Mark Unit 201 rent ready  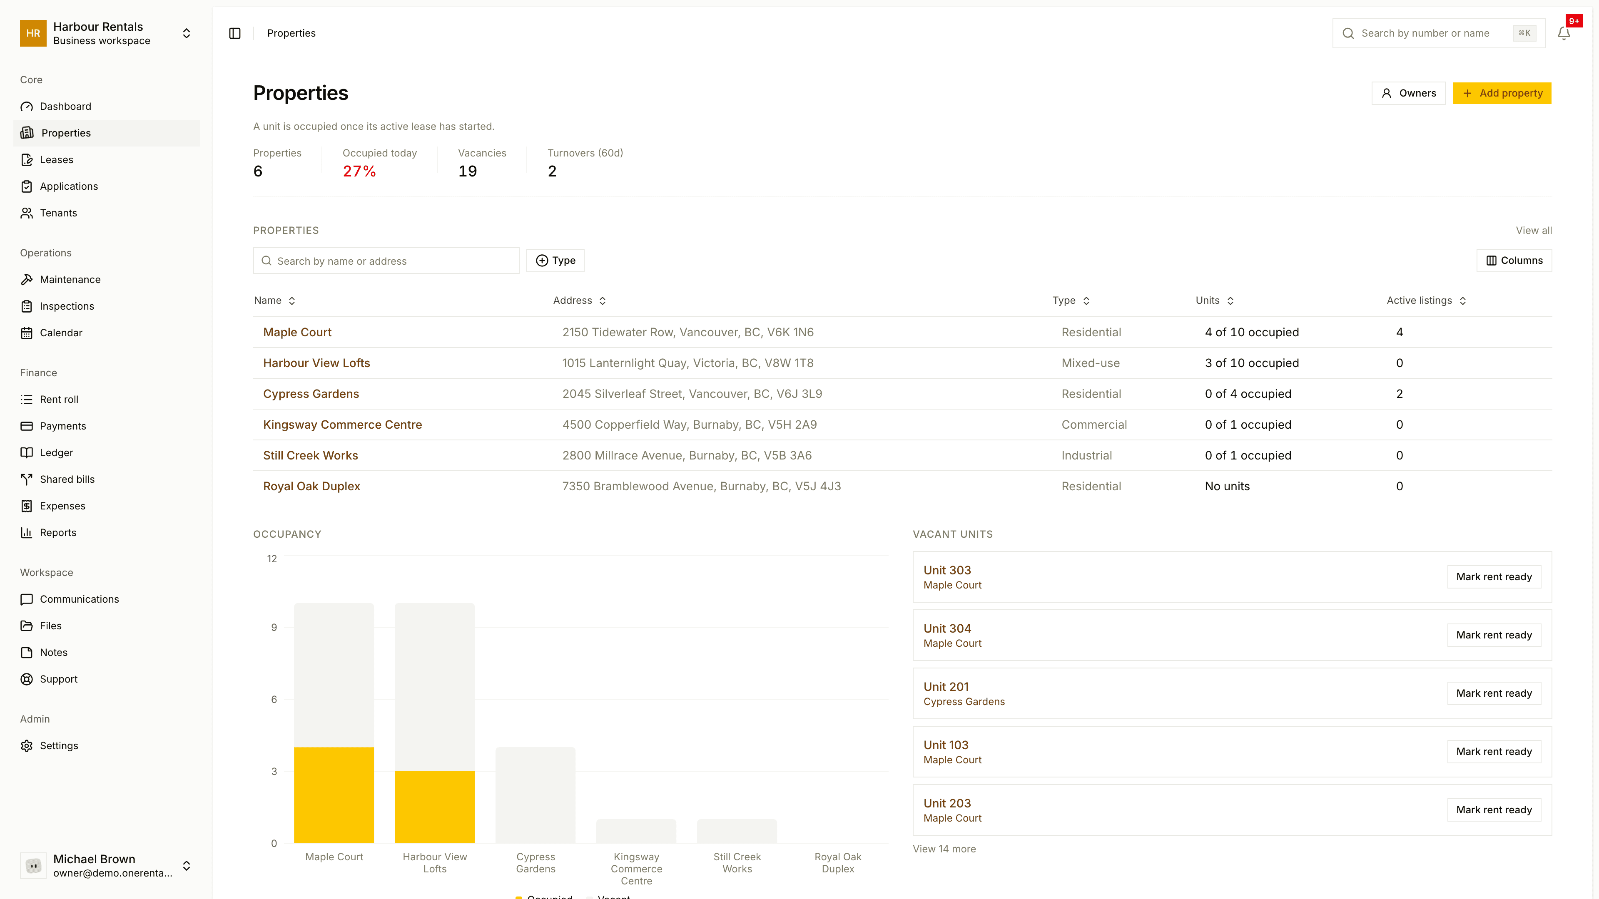pyautogui.click(x=1494, y=693)
